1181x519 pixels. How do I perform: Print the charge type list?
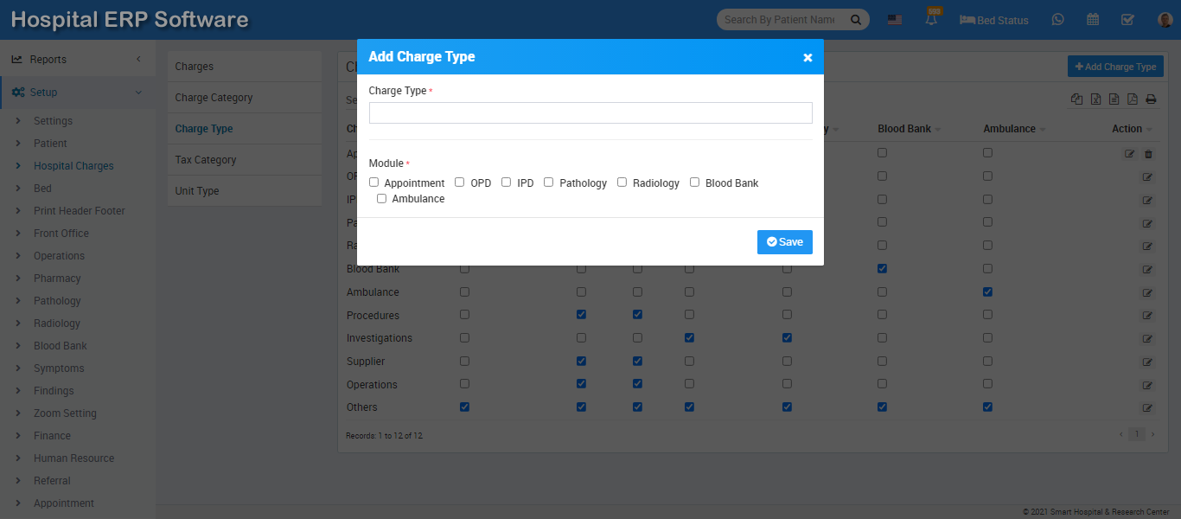[1151, 99]
